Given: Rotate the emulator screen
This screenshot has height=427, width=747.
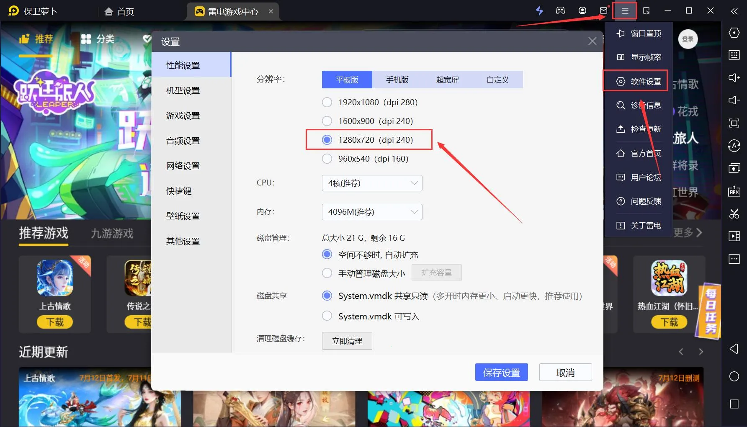Looking at the screenshot, I should [x=734, y=146].
